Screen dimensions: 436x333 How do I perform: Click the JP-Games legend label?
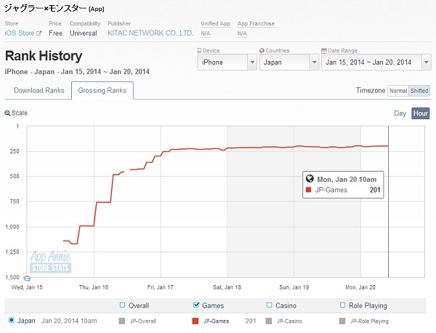pos(217,321)
